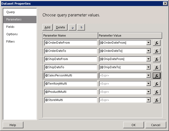The width and height of the screenshot is (169, 131).
Task: Click the Add parameter button
Action: click(47, 27)
